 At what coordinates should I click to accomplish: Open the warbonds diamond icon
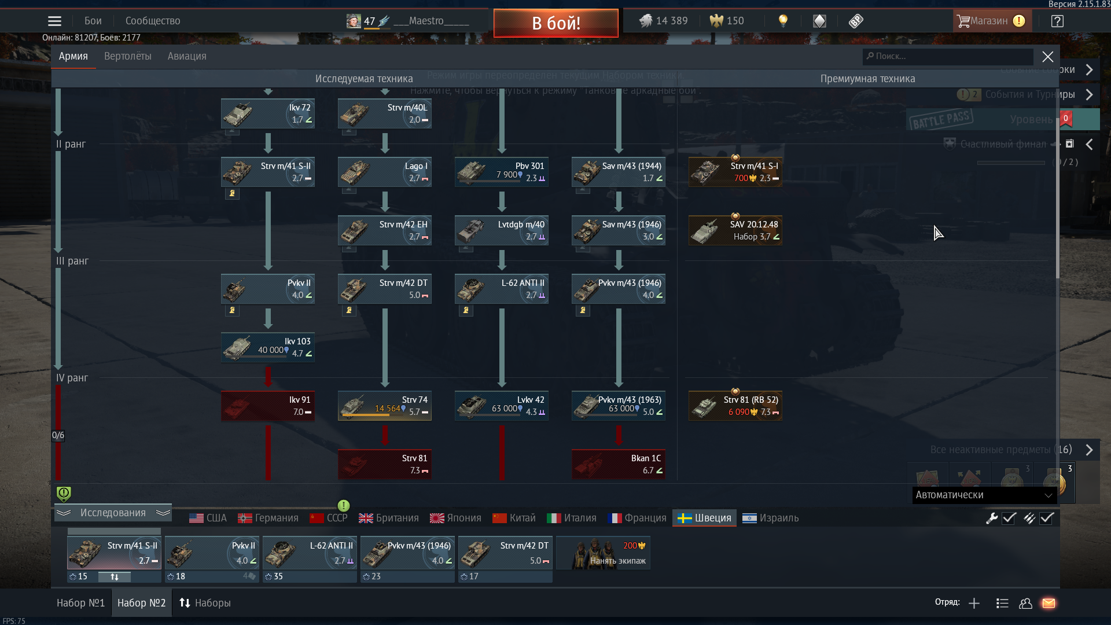coord(819,21)
